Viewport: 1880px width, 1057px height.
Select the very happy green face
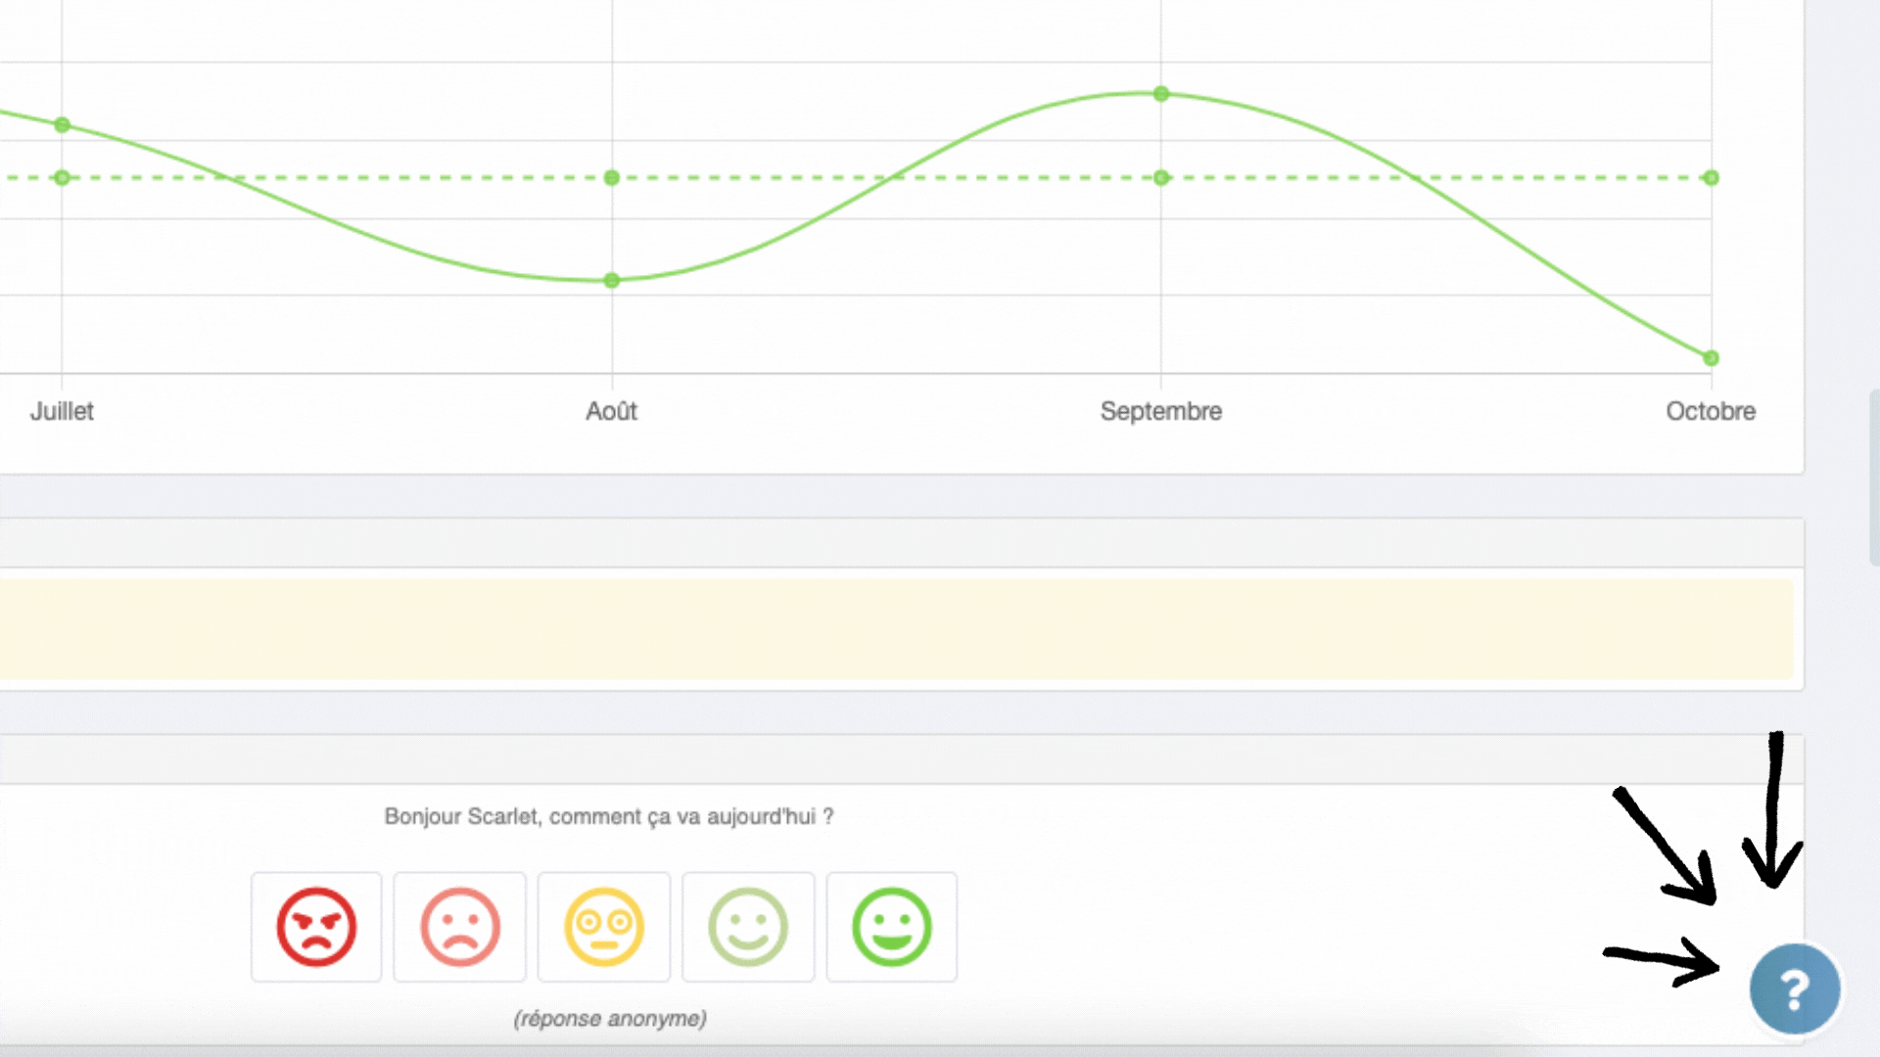[892, 927]
